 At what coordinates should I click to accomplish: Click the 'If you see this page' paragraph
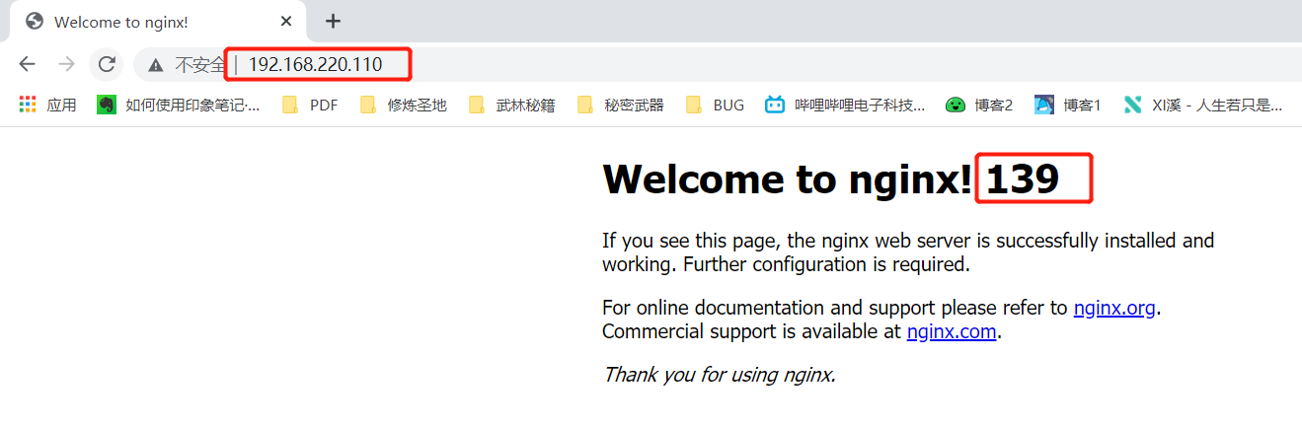(x=908, y=252)
